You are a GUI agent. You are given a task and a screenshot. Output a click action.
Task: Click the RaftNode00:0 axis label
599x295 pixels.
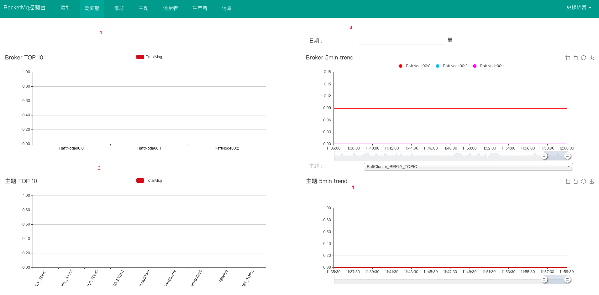(x=71, y=148)
